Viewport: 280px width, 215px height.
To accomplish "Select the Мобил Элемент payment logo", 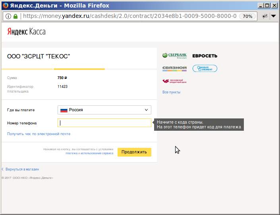I will (205, 68).
